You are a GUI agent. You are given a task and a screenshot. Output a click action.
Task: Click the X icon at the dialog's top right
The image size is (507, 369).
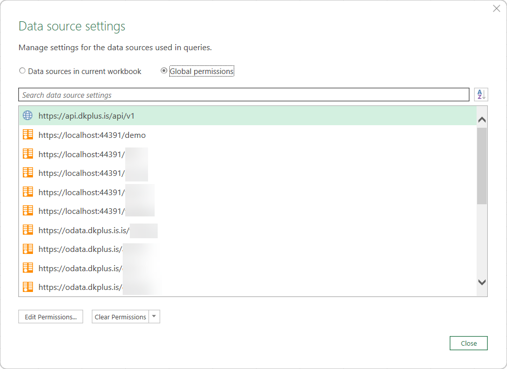(x=496, y=9)
